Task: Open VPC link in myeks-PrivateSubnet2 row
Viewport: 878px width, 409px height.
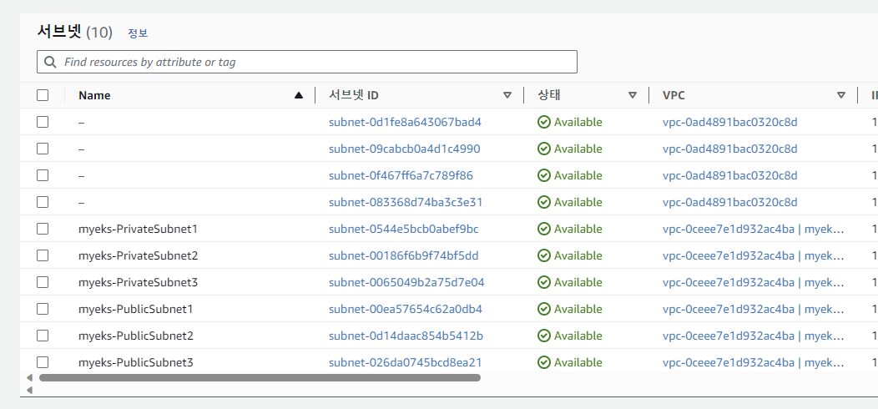Action: coord(753,255)
